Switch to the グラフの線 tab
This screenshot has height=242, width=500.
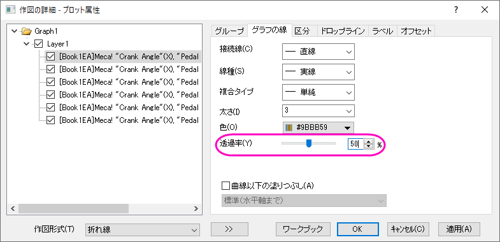[x=269, y=30]
